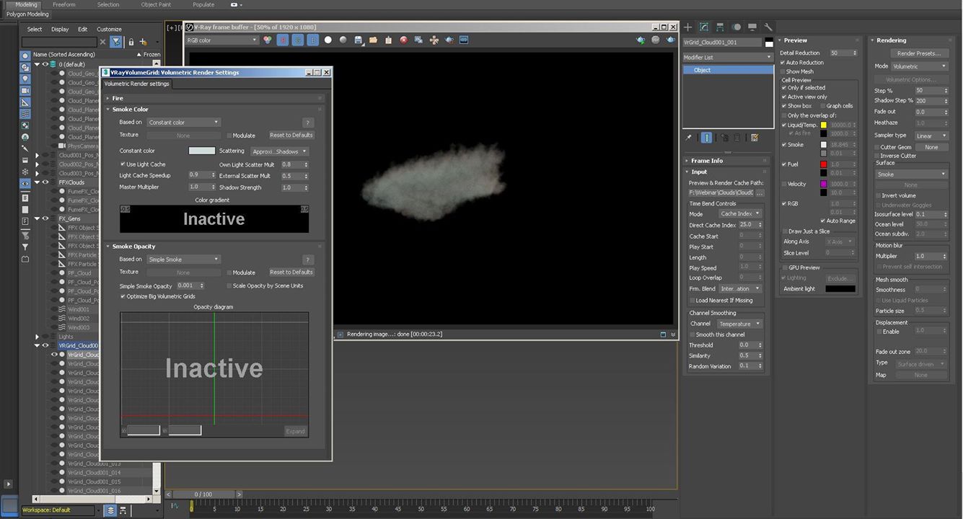Open the Modifier List dropdown
The width and height of the screenshot is (963, 519).
pos(727,57)
